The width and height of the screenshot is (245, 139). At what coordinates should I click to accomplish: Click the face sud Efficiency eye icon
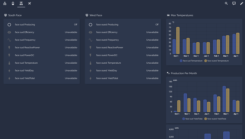coord(9,32)
